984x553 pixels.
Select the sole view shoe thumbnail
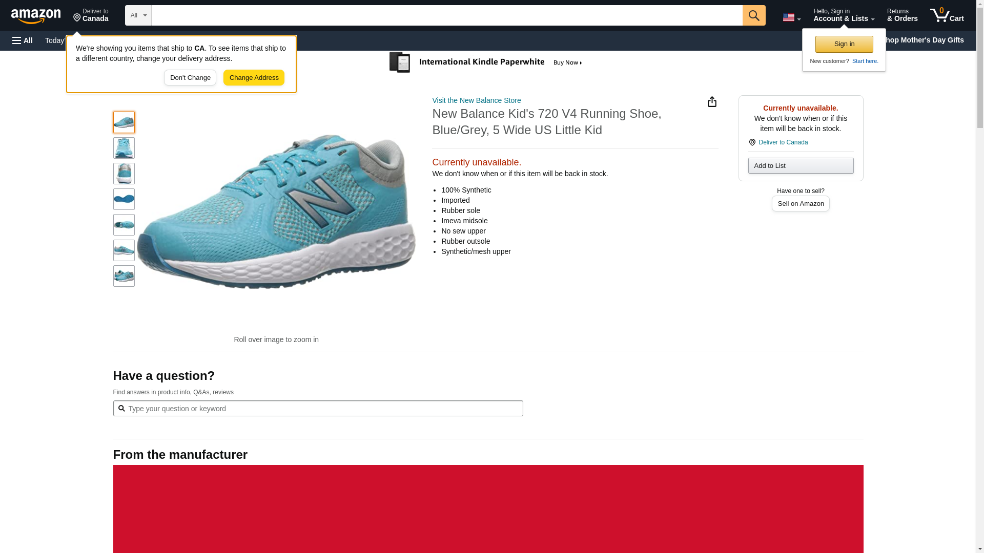click(124, 199)
